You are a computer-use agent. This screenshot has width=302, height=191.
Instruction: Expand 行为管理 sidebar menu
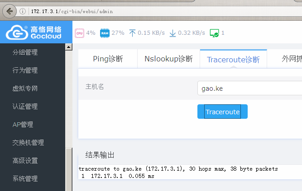pos(25,70)
